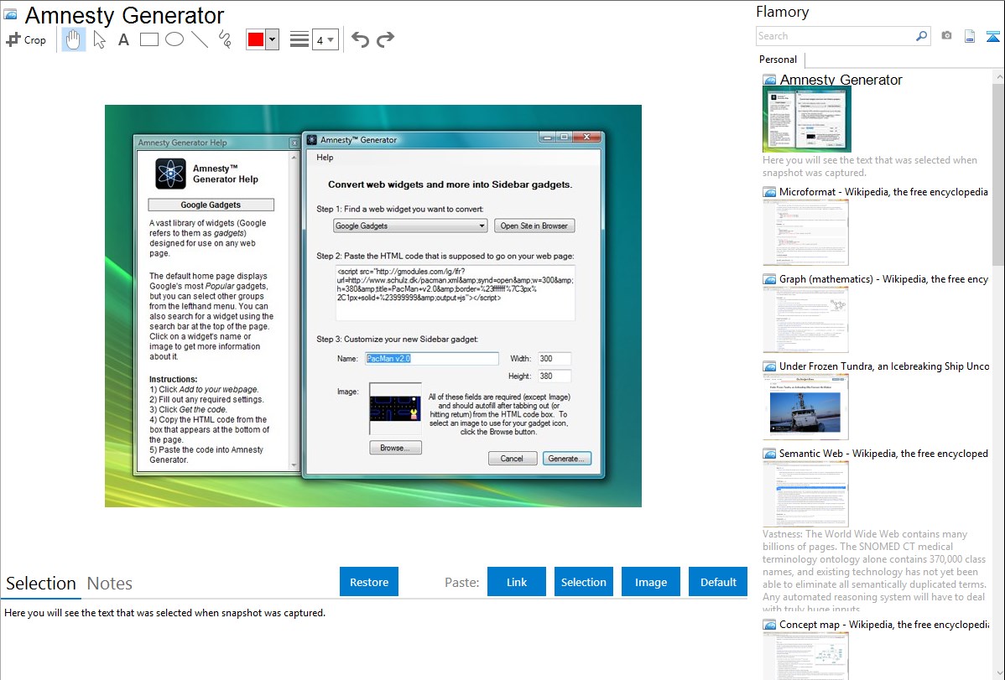Activate the hand pan tool
1005x680 pixels.
[x=74, y=39]
